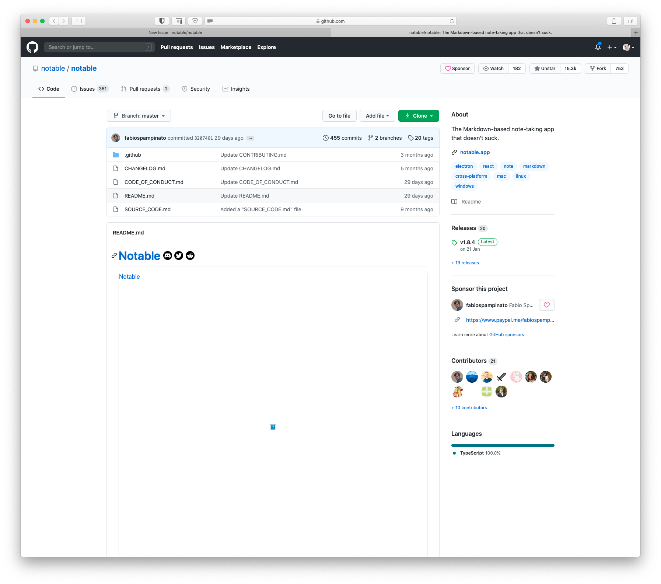Click the sword contributor avatar

coord(501,377)
